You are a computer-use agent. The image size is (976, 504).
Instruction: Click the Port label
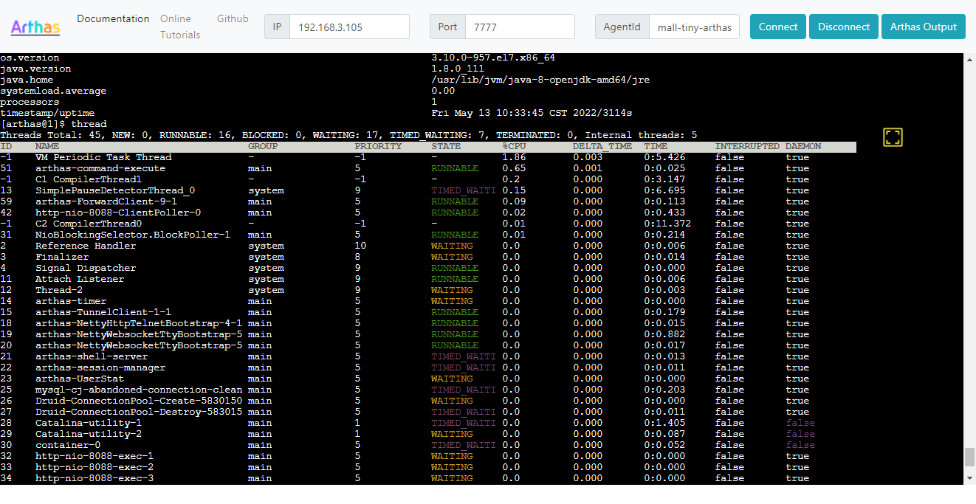[447, 27]
